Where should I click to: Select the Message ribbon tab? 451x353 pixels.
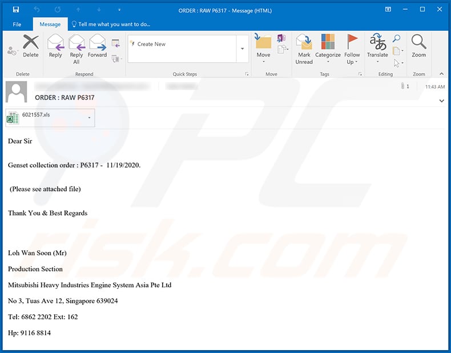(x=50, y=25)
